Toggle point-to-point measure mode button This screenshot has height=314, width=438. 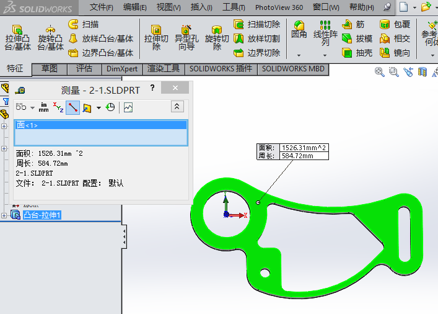click(72, 107)
